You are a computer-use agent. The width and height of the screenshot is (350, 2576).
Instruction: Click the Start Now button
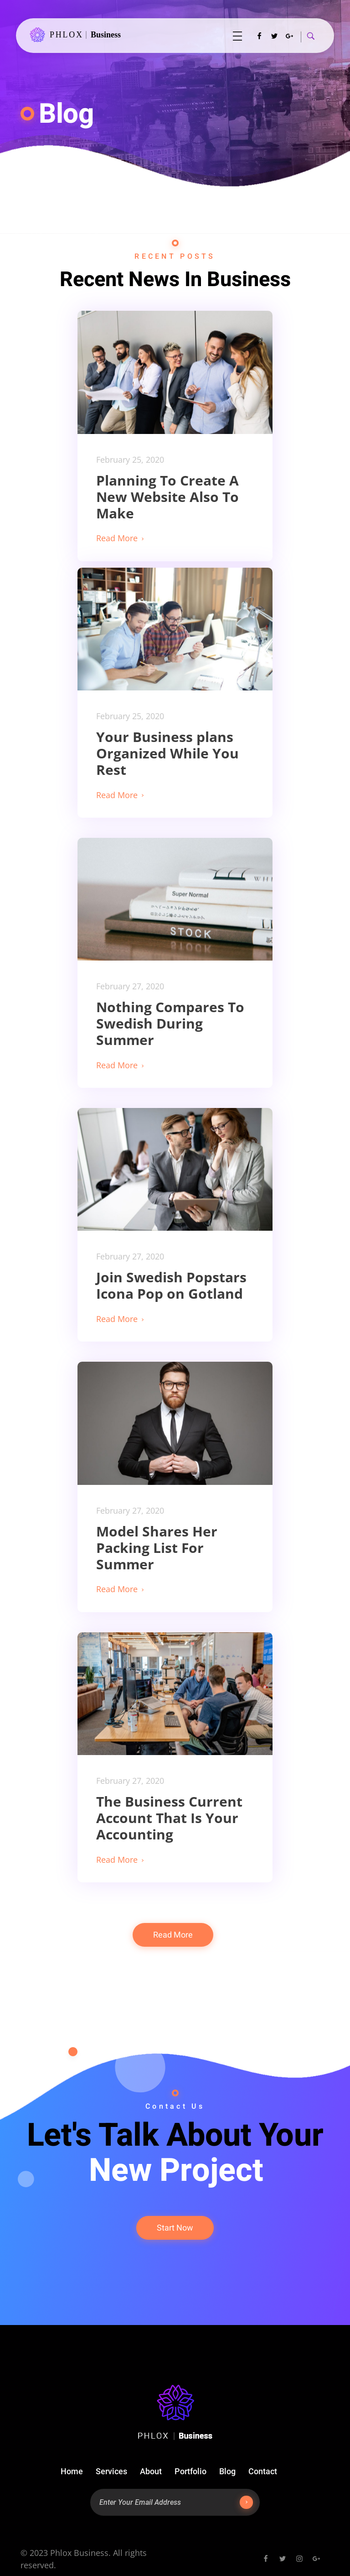point(175,2228)
